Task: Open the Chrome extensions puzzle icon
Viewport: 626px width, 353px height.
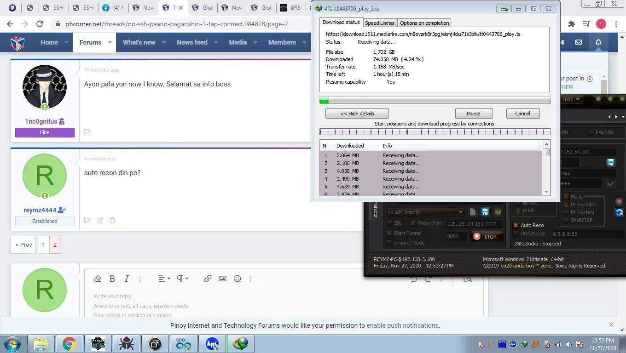Action: [x=572, y=24]
